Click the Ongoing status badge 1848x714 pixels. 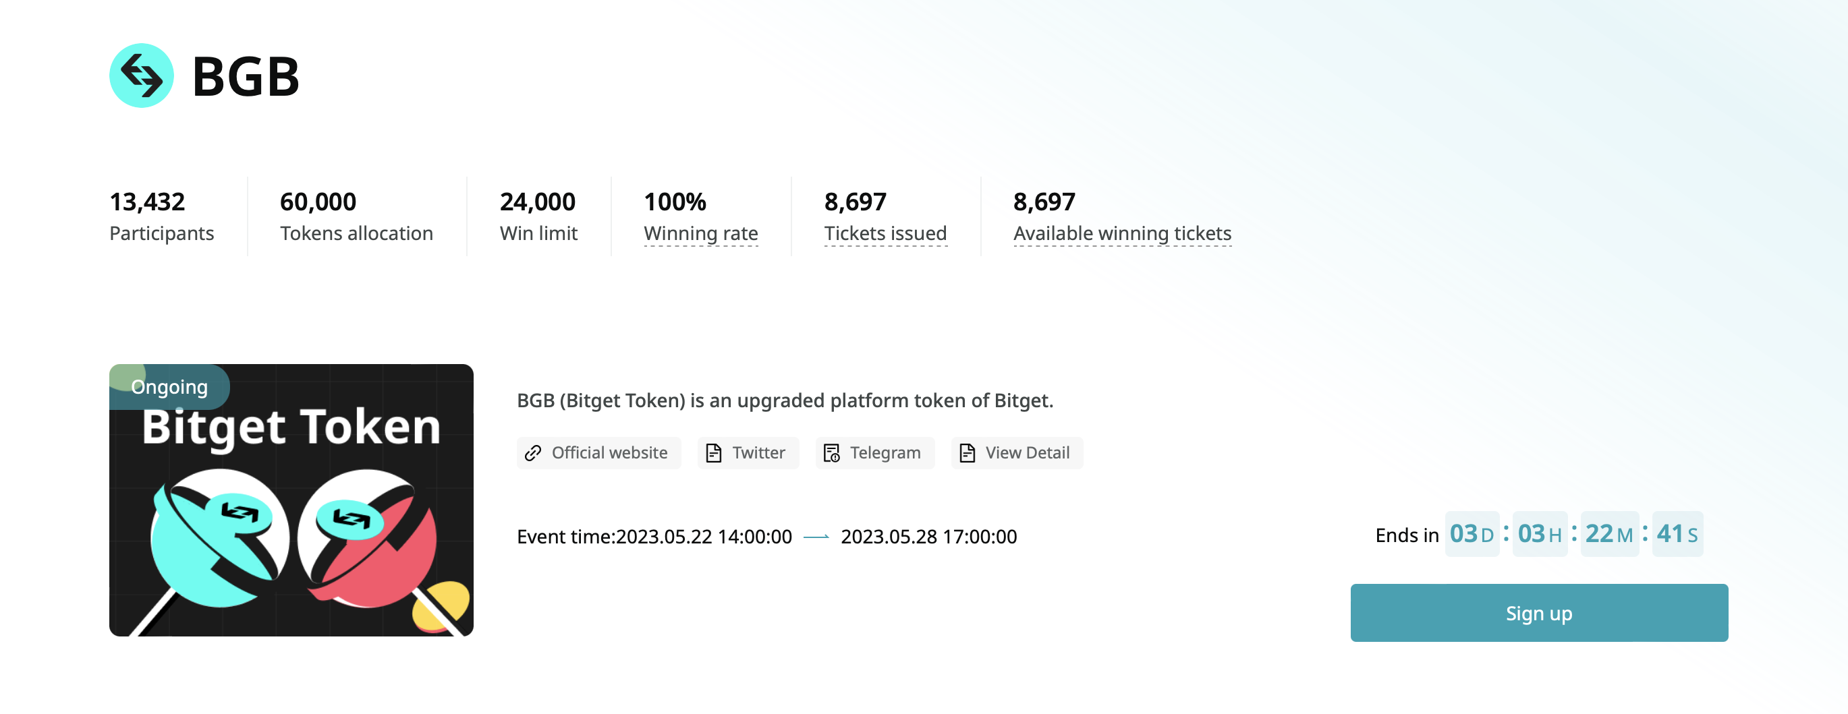click(x=169, y=386)
